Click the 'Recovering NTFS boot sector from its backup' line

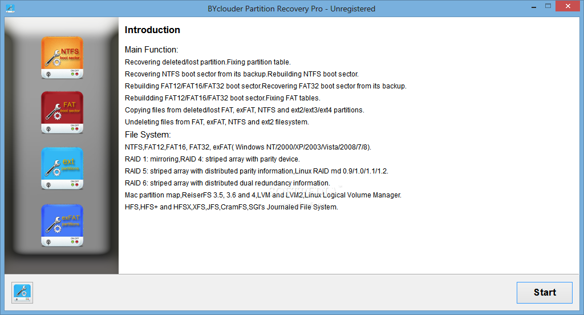coord(242,74)
